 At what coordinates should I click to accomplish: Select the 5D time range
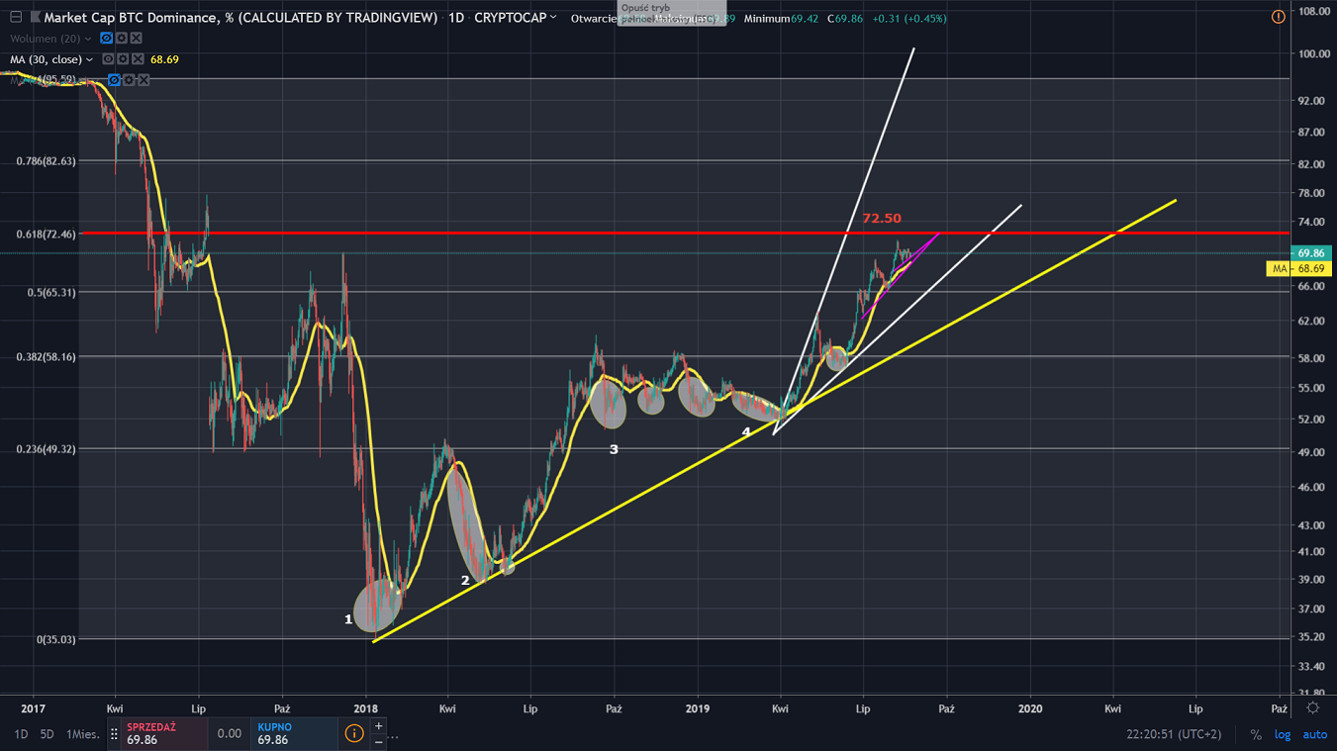48,734
